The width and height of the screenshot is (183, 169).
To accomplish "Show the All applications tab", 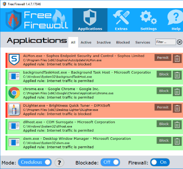I will pos(73,42).
